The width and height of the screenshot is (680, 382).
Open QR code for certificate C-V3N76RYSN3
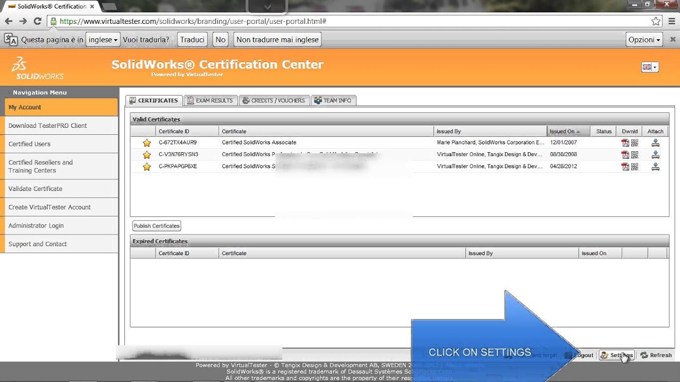[634, 154]
